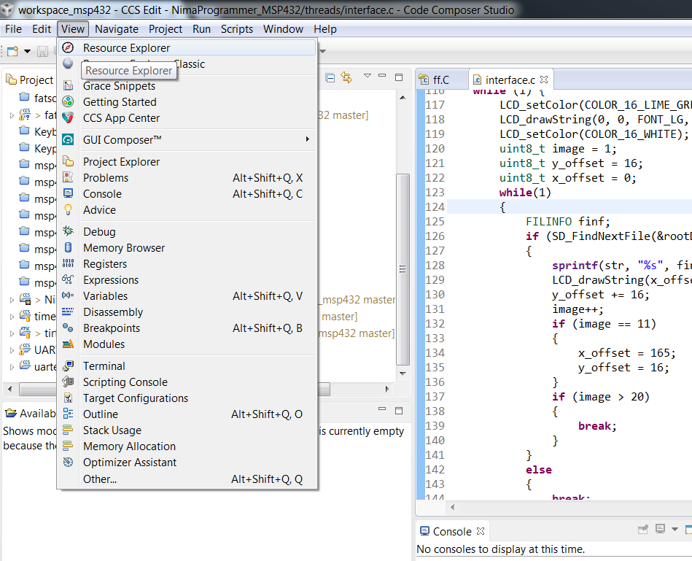Click the Save toolbar icon
Viewport: 692px width, 561px height.
click(x=42, y=51)
